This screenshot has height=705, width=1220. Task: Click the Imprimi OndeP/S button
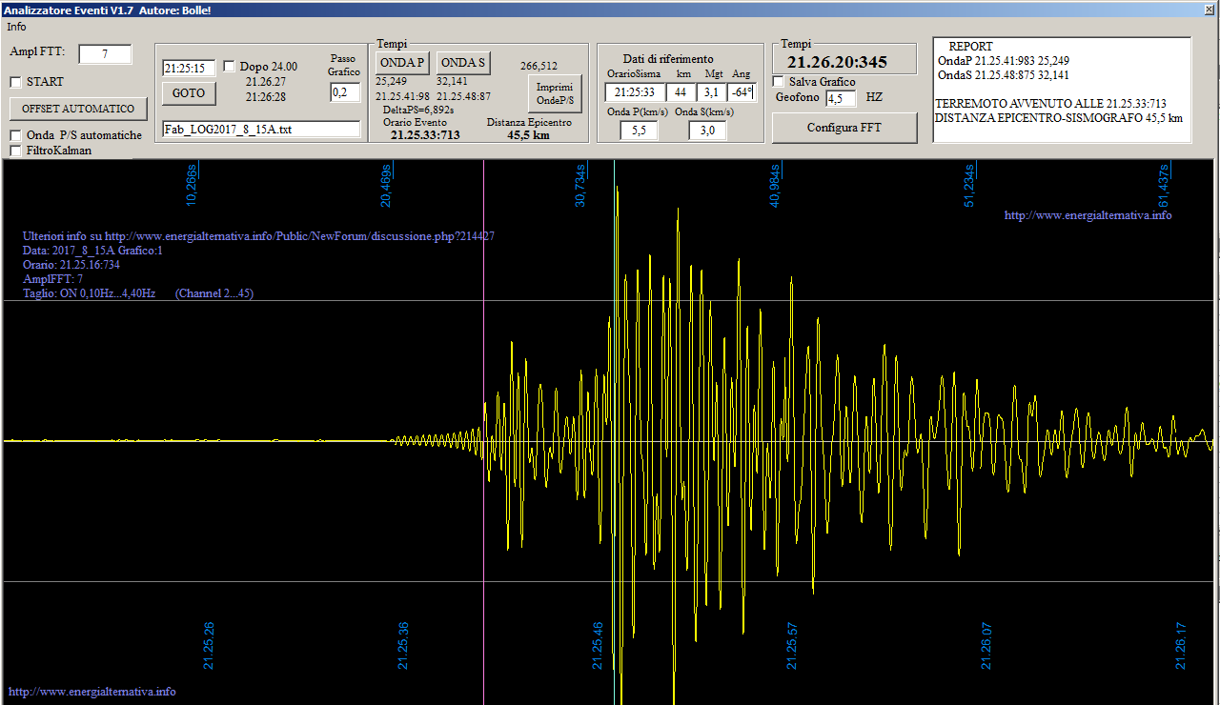click(555, 93)
